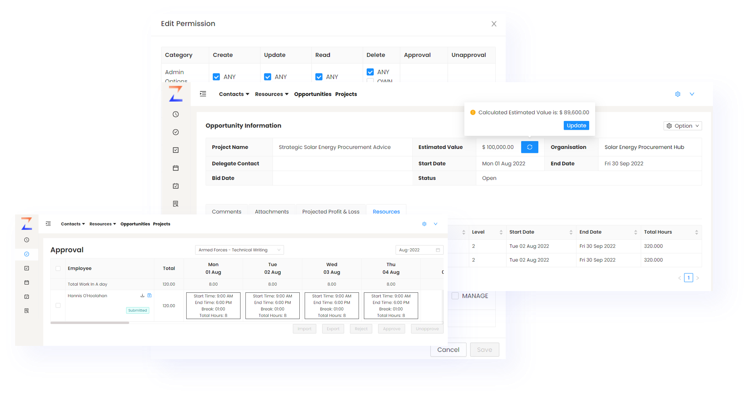This screenshot has height=396, width=749.
Task: Click calendar icon in Opportunity sidebar
Action: (176, 168)
